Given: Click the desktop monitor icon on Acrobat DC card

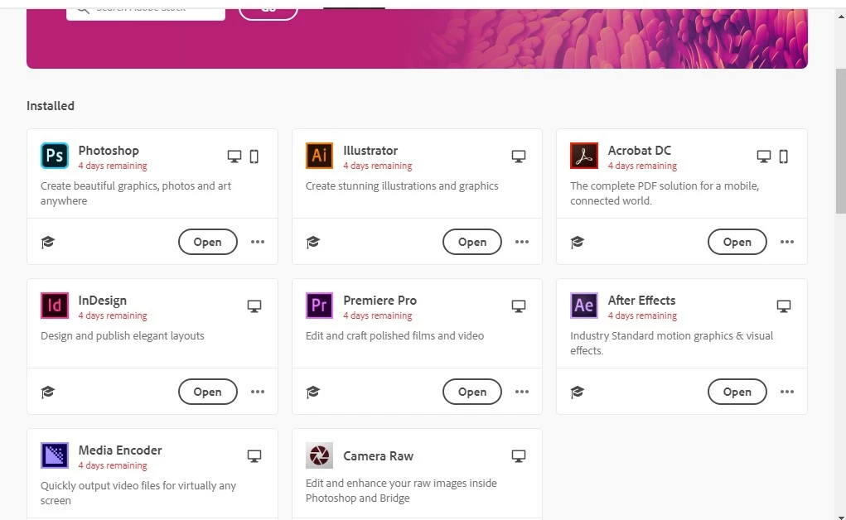Looking at the screenshot, I should coord(763,156).
